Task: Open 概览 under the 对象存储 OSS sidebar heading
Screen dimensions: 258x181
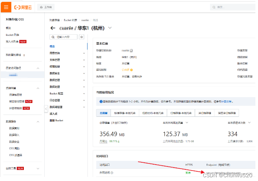Action: pyautogui.click(x=9, y=28)
